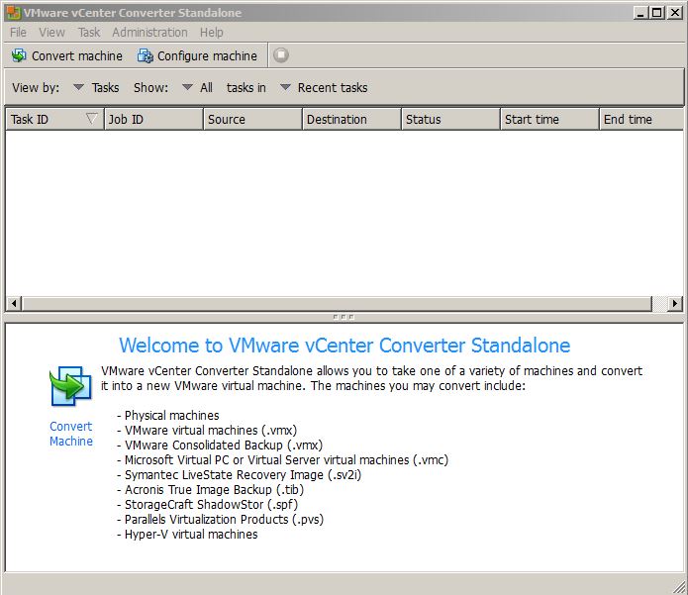
Task: Click the Start time column header
Action: point(549,120)
